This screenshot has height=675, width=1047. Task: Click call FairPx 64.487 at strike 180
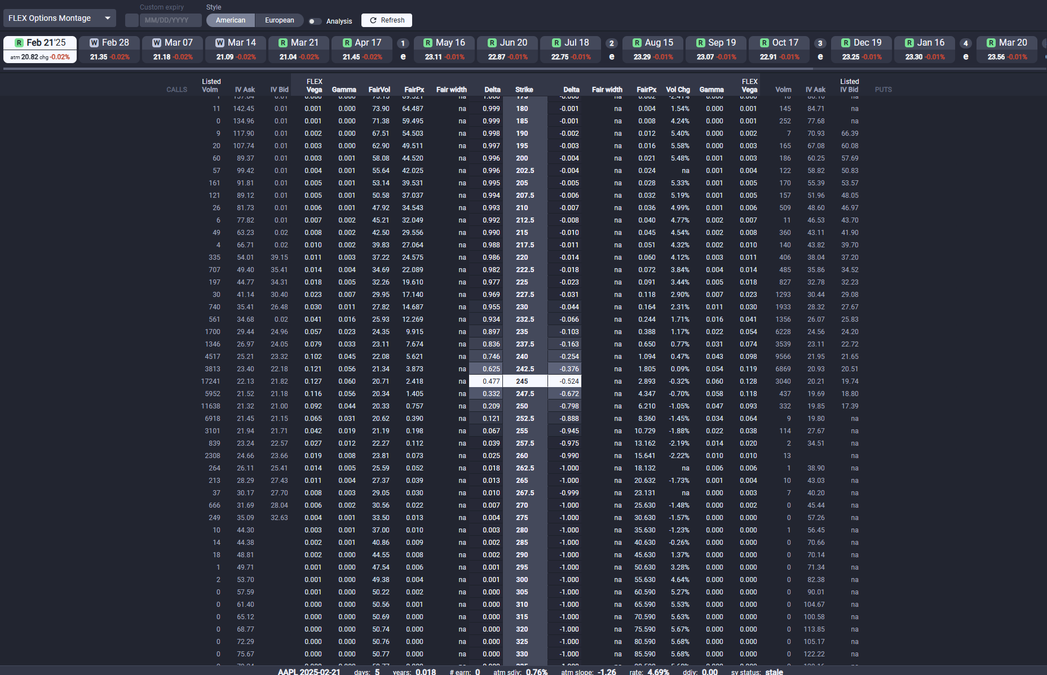click(x=413, y=109)
